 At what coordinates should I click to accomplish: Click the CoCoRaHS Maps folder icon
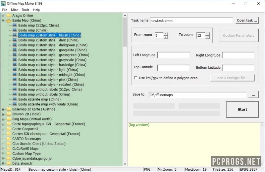tap(9, 149)
